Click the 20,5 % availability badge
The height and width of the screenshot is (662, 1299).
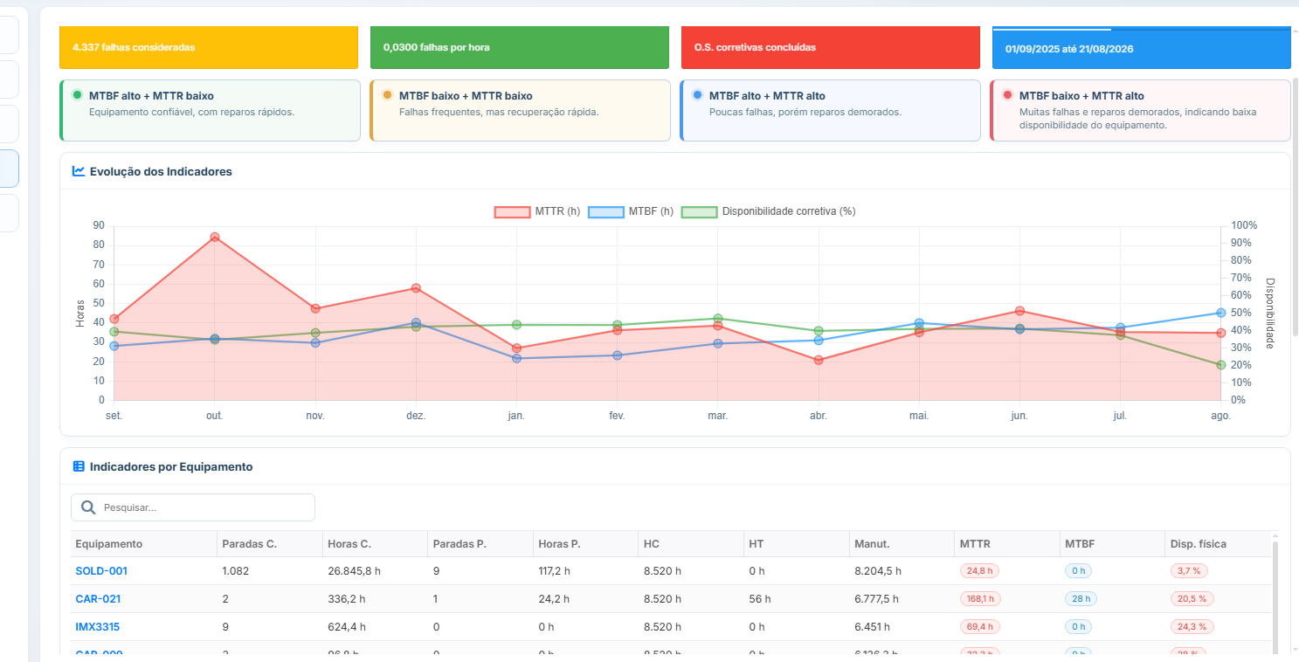(1192, 599)
